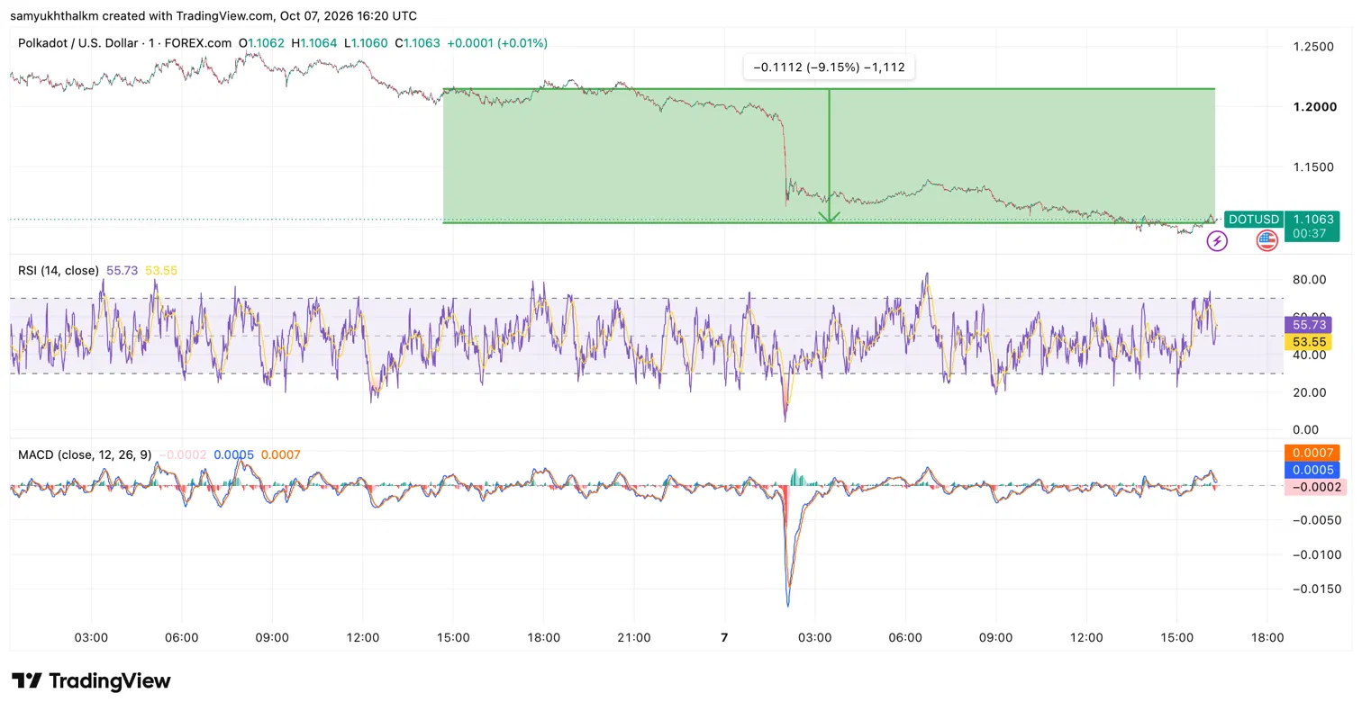Click the RSI (14, close) indicator label

click(59, 270)
